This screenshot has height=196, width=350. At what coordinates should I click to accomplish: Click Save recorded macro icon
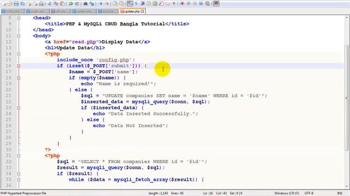click(x=207, y=4)
